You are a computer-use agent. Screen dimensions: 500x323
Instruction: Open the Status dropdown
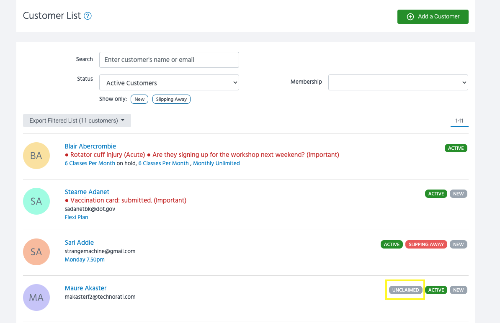coord(169,83)
